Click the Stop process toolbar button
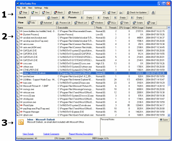Screen dimensions: 172x141 [x=23, y=12]
